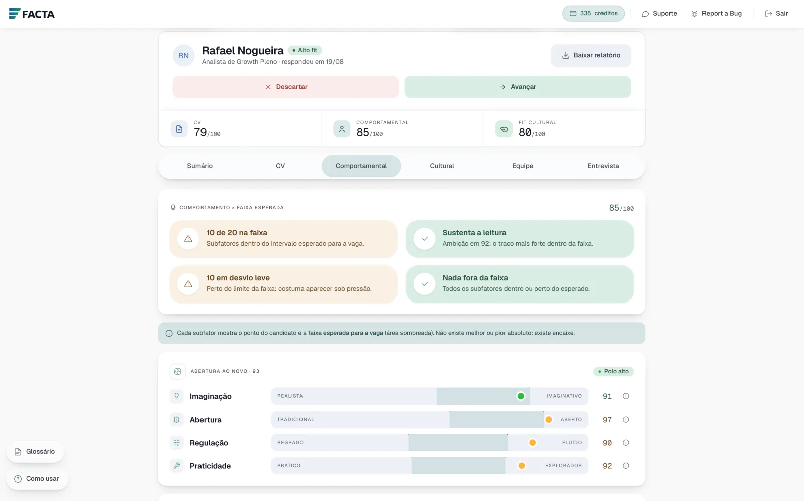
Task: Click the CV document score icon
Action: [x=179, y=129]
